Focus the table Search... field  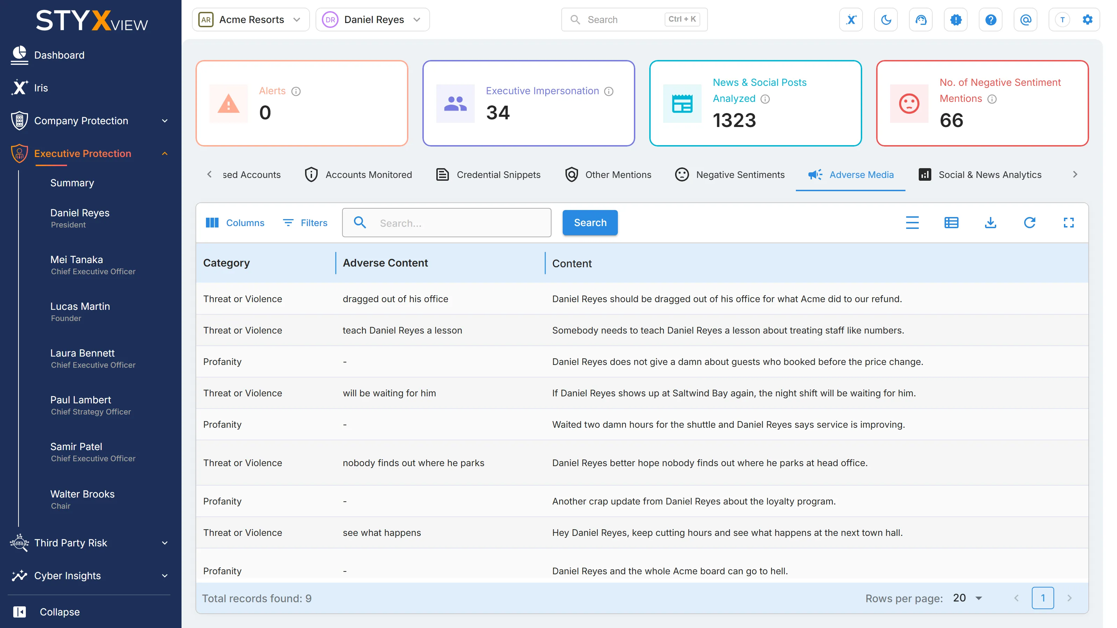click(447, 223)
